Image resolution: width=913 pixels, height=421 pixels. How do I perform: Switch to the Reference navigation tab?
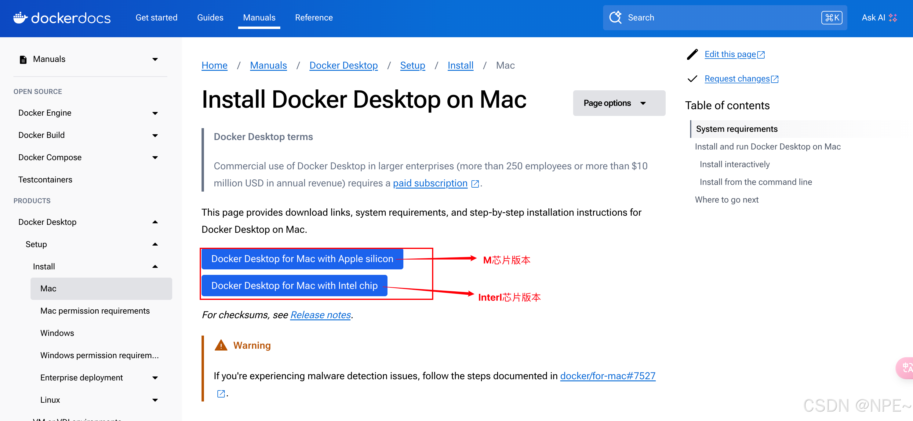(313, 18)
